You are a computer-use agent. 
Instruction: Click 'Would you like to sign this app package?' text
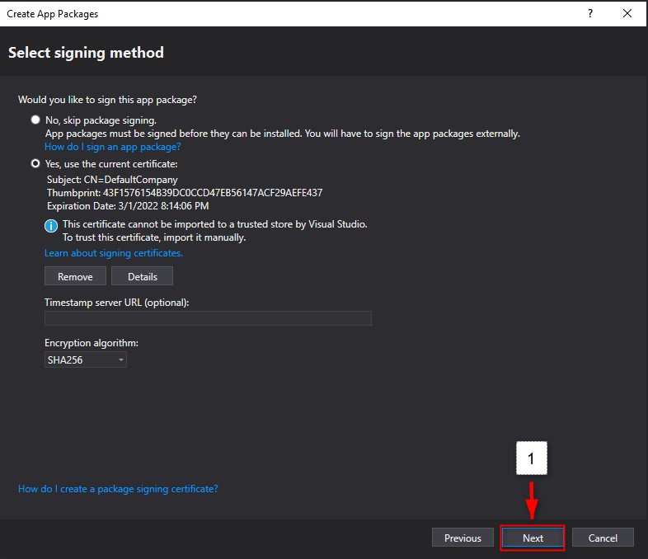pos(107,100)
